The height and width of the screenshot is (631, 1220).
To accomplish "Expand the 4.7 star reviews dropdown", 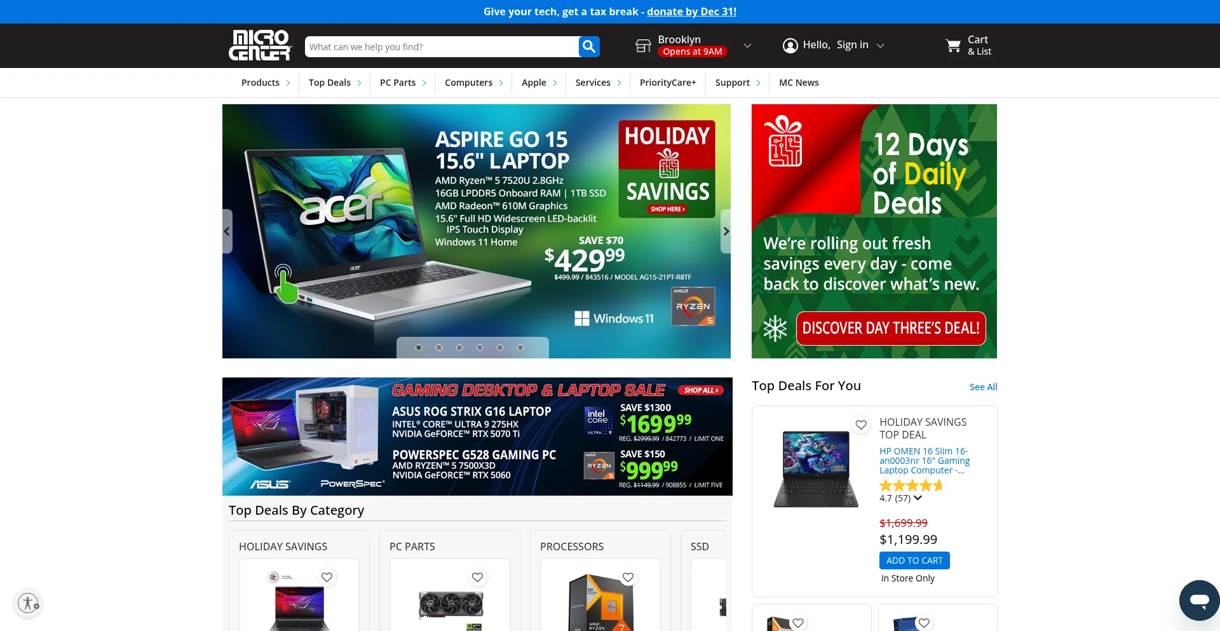I will (x=917, y=498).
